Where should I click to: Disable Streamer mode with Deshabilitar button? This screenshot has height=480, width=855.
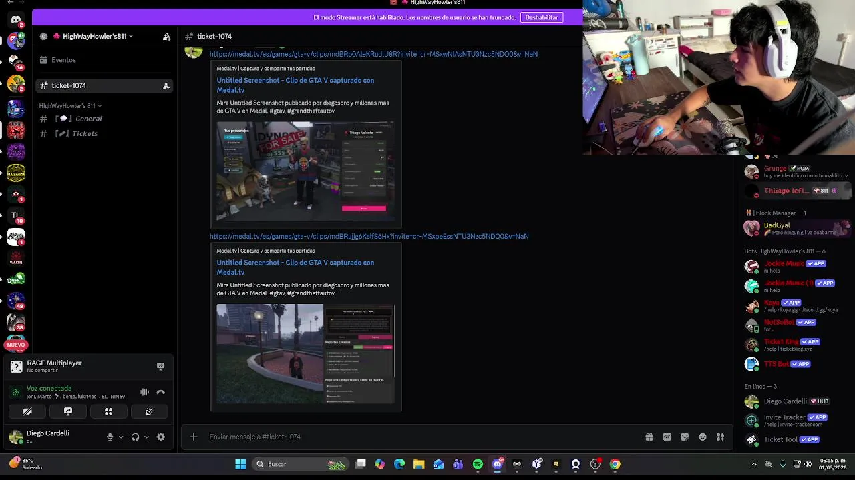pyautogui.click(x=541, y=17)
